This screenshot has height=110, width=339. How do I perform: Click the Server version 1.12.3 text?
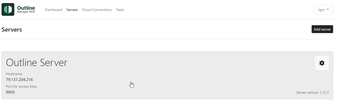pyautogui.click(x=312, y=92)
